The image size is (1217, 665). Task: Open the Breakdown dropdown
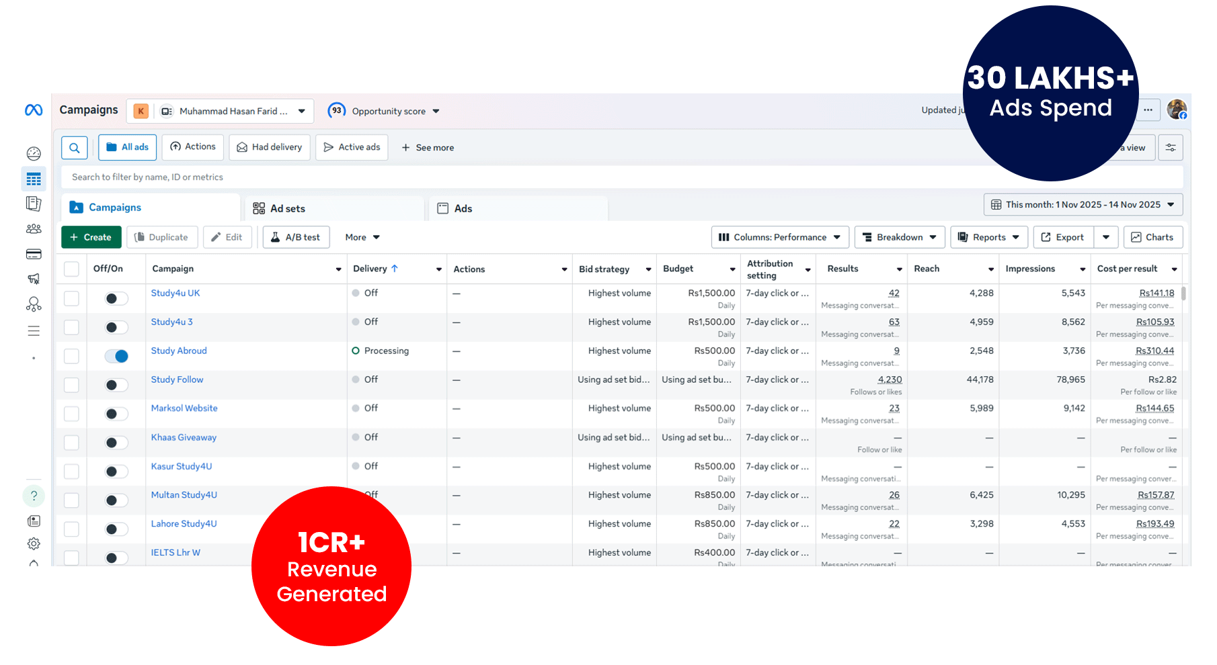[x=899, y=237]
